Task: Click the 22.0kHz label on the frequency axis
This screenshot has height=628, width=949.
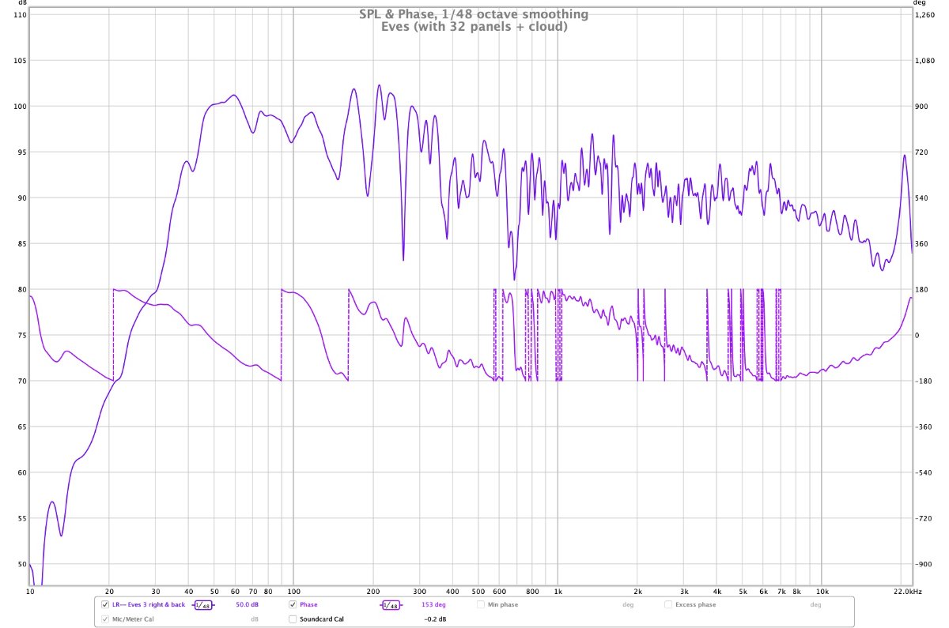Action: pyautogui.click(x=907, y=591)
